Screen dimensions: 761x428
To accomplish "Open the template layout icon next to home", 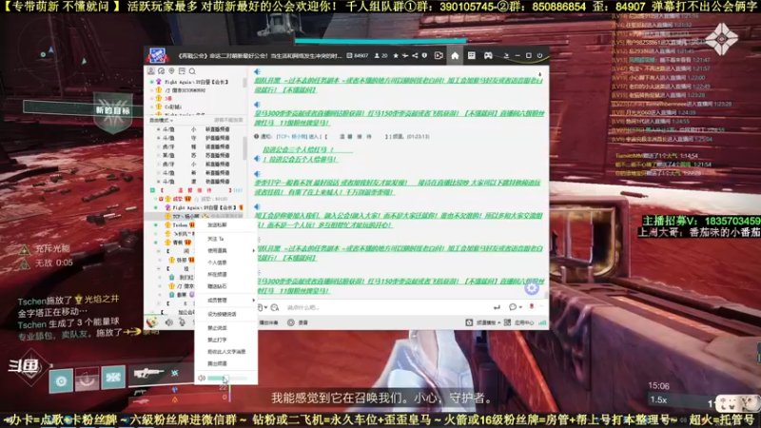I will [471, 56].
